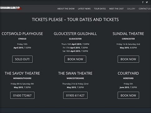Click the Worcestershire location label

[75, 78]
